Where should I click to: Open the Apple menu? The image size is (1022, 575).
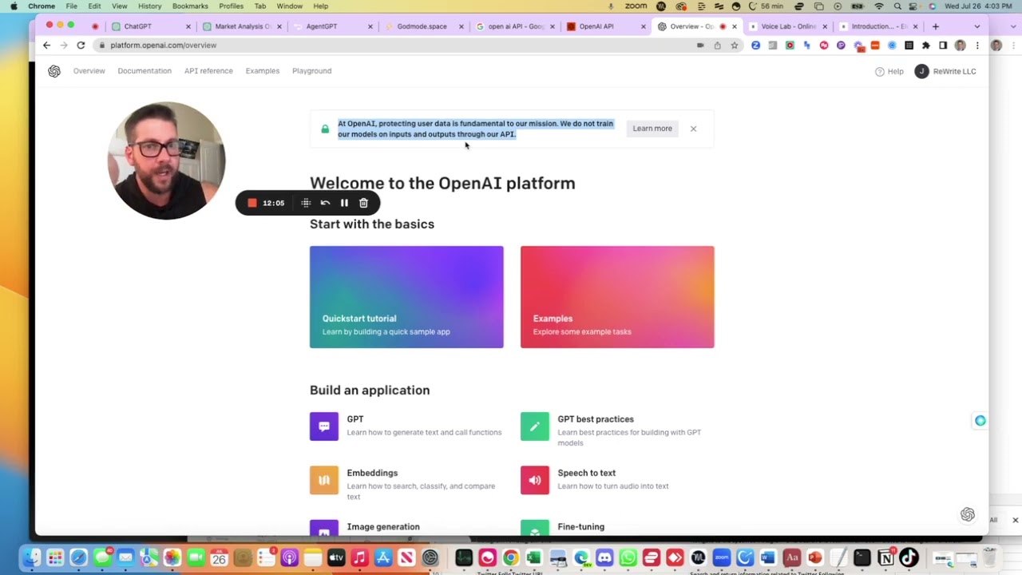pyautogui.click(x=14, y=6)
